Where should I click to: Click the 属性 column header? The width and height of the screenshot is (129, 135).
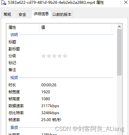tap(23, 28)
